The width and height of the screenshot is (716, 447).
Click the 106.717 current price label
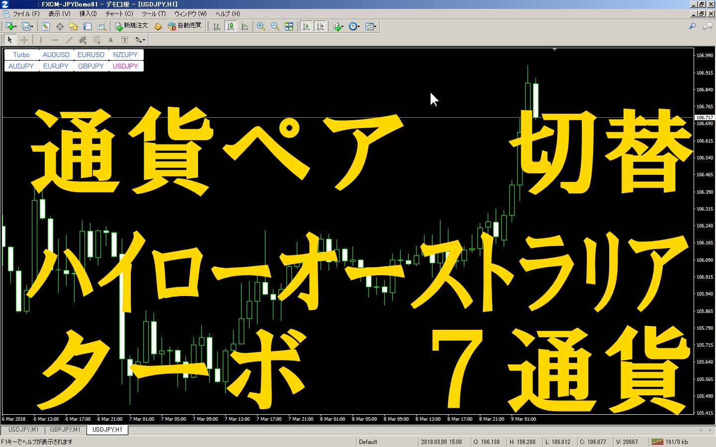click(705, 118)
